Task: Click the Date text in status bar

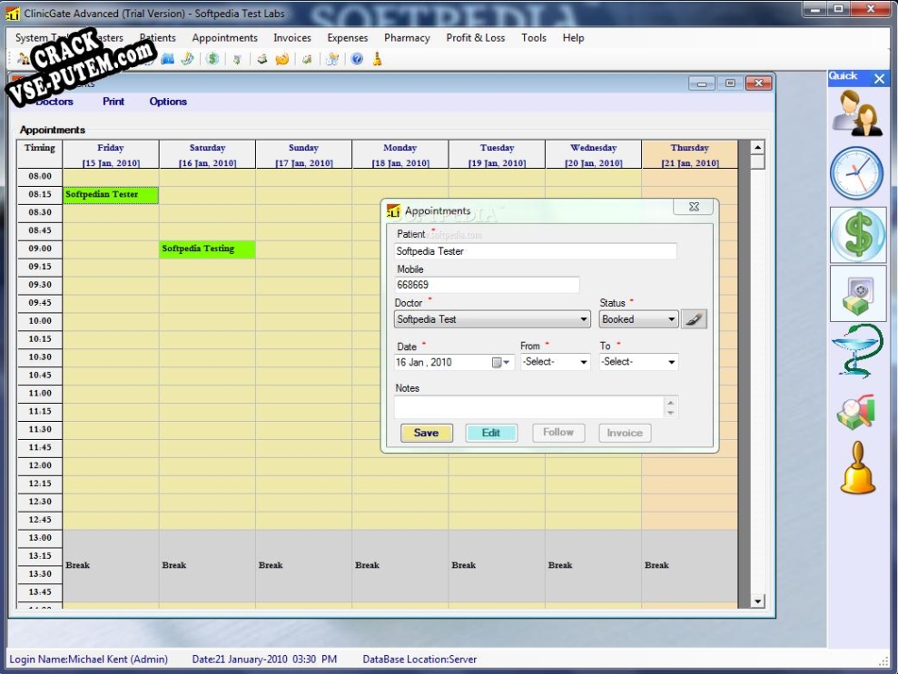Action: (264, 659)
